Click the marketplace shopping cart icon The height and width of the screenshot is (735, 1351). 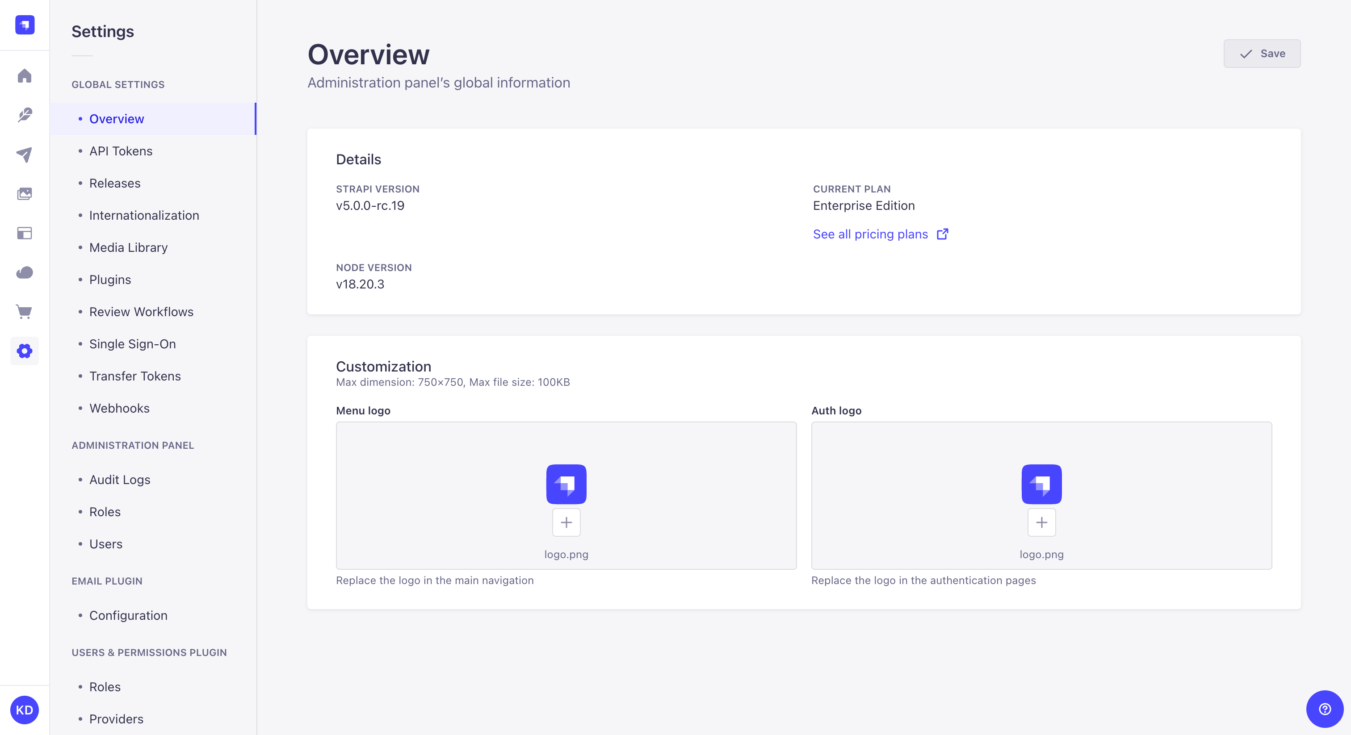pos(25,311)
